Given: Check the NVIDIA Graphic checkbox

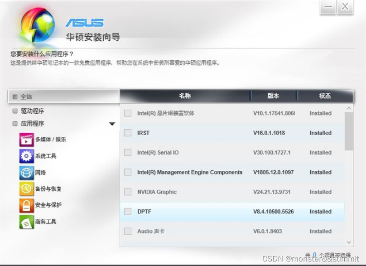Looking at the screenshot, I should tap(128, 192).
